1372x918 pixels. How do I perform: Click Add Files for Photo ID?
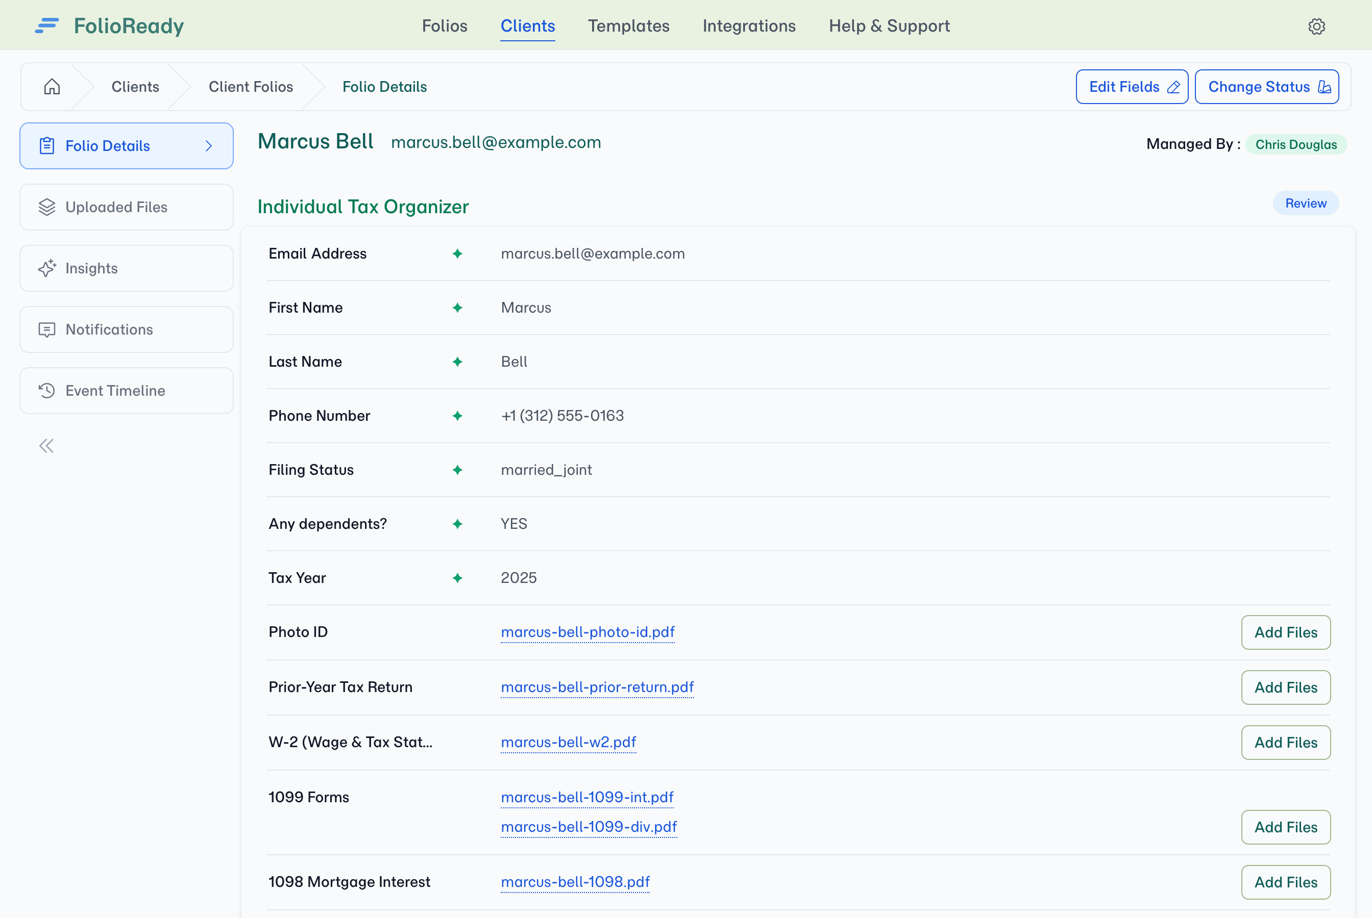click(1286, 632)
